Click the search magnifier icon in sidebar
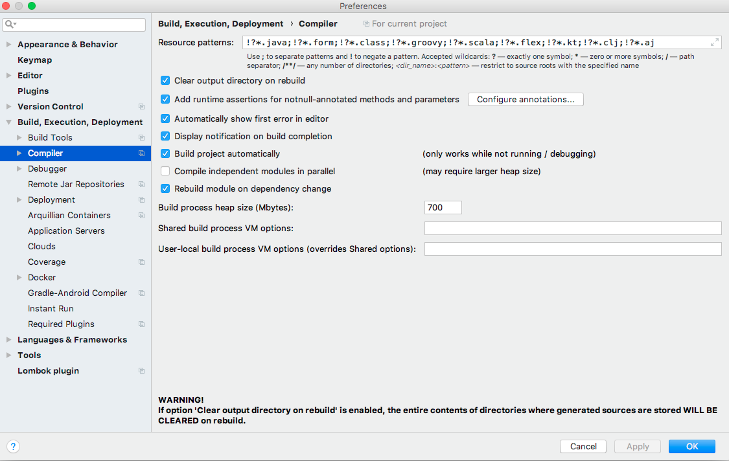729x461 pixels. point(10,24)
